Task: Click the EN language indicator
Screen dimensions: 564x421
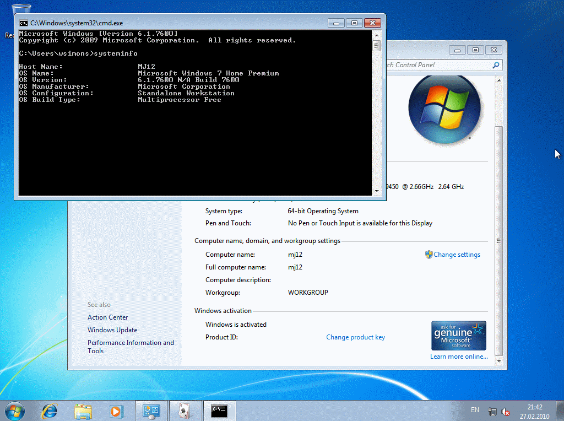Action: pyautogui.click(x=475, y=411)
